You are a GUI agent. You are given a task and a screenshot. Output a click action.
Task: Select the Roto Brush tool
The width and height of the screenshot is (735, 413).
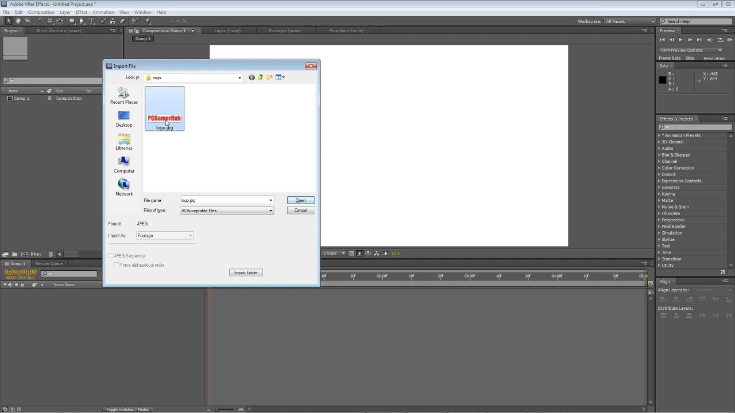click(x=135, y=21)
